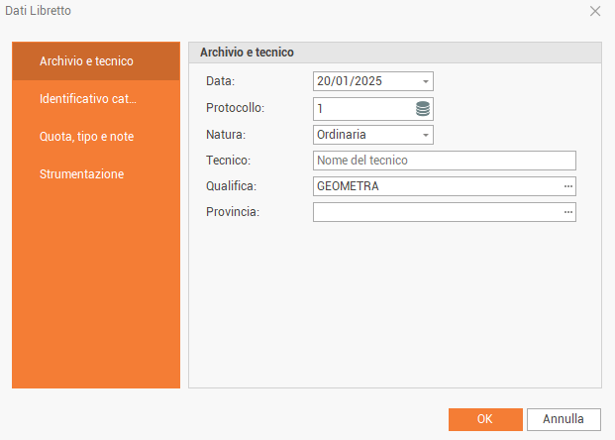Open Qualifica list via ellipsis button

coord(568,186)
